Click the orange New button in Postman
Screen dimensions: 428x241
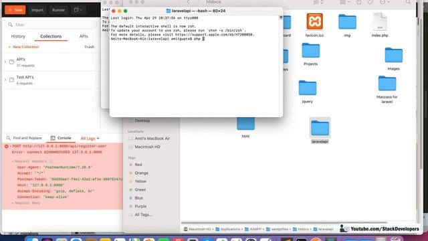pyautogui.click(x=15, y=10)
